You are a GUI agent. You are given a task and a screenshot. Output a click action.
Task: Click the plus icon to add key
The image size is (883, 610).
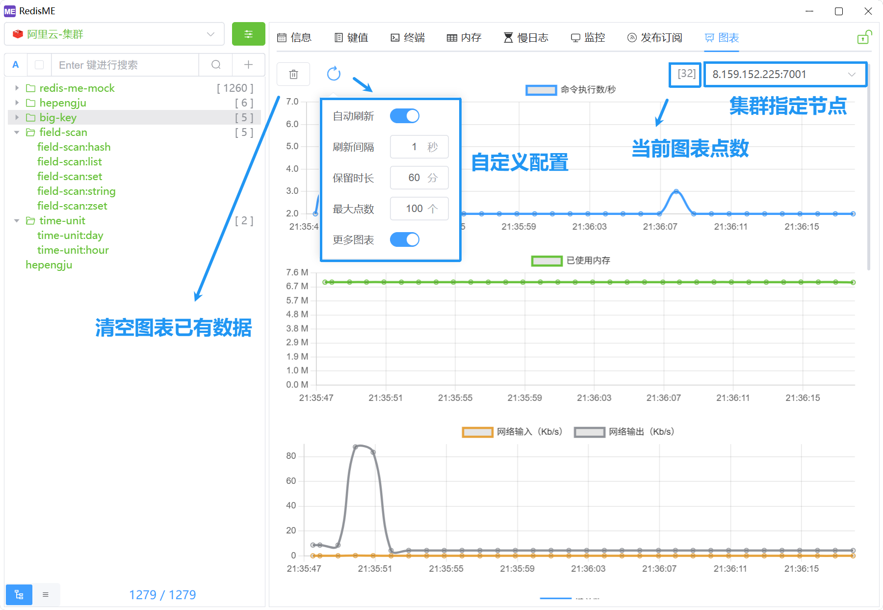[x=249, y=65]
